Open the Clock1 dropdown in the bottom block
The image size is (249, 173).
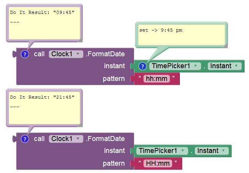coord(66,139)
